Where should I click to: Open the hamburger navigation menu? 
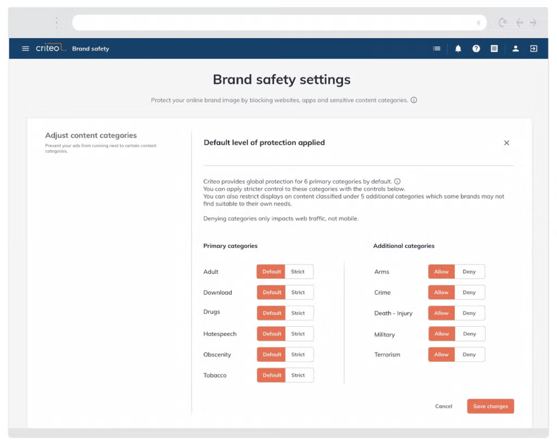[x=26, y=48]
